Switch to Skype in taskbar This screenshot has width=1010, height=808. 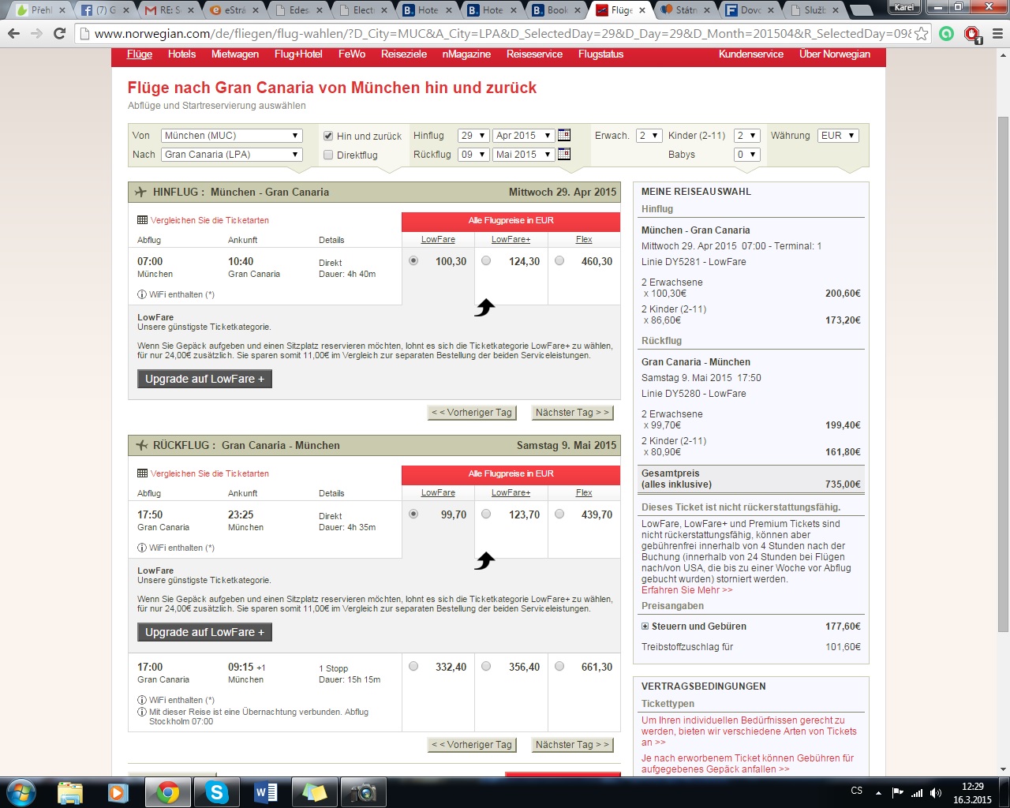(x=216, y=792)
